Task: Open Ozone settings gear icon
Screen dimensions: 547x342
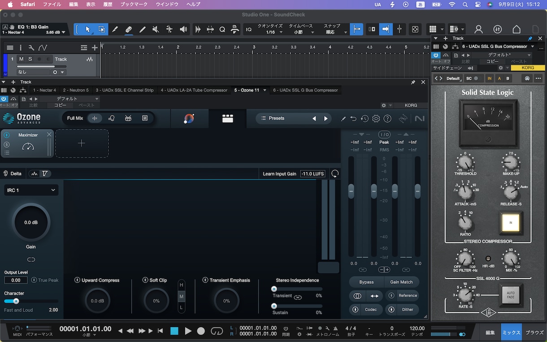Action: [376, 119]
